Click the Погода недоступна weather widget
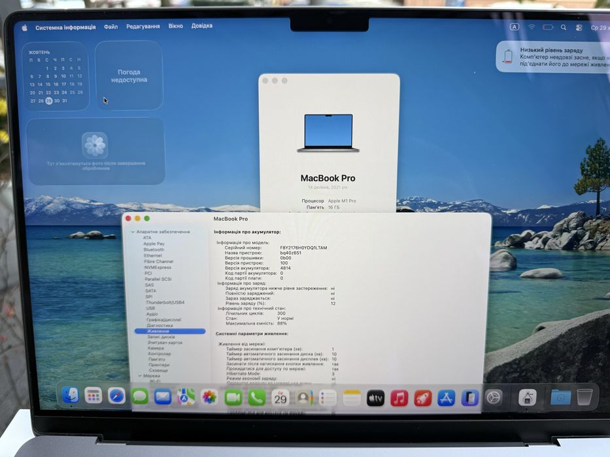Viewport: 610px width, 457px height. [x=129, y=75]
